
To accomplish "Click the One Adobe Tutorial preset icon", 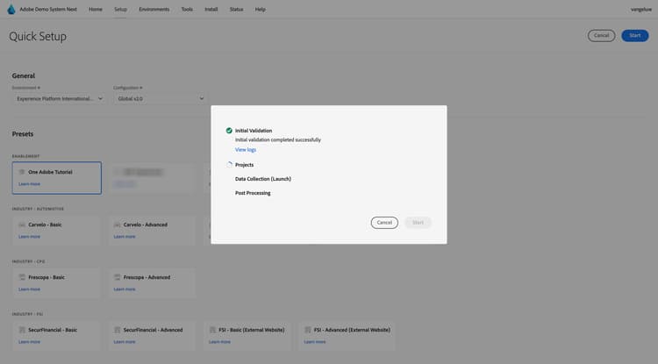I will click(x=22, y=172).
